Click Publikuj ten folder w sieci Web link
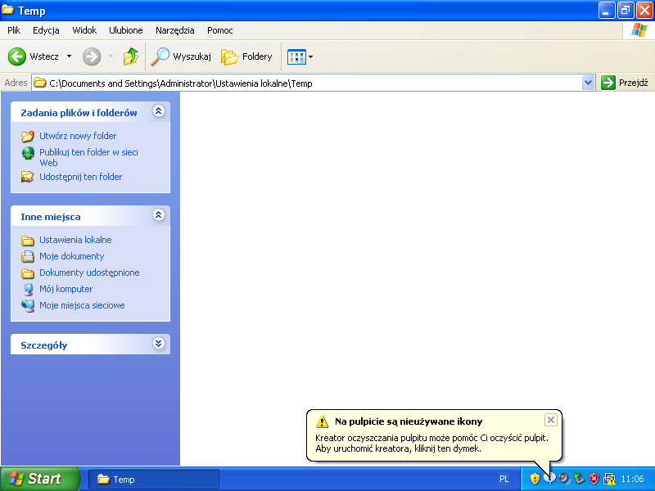 click(88, 157)
